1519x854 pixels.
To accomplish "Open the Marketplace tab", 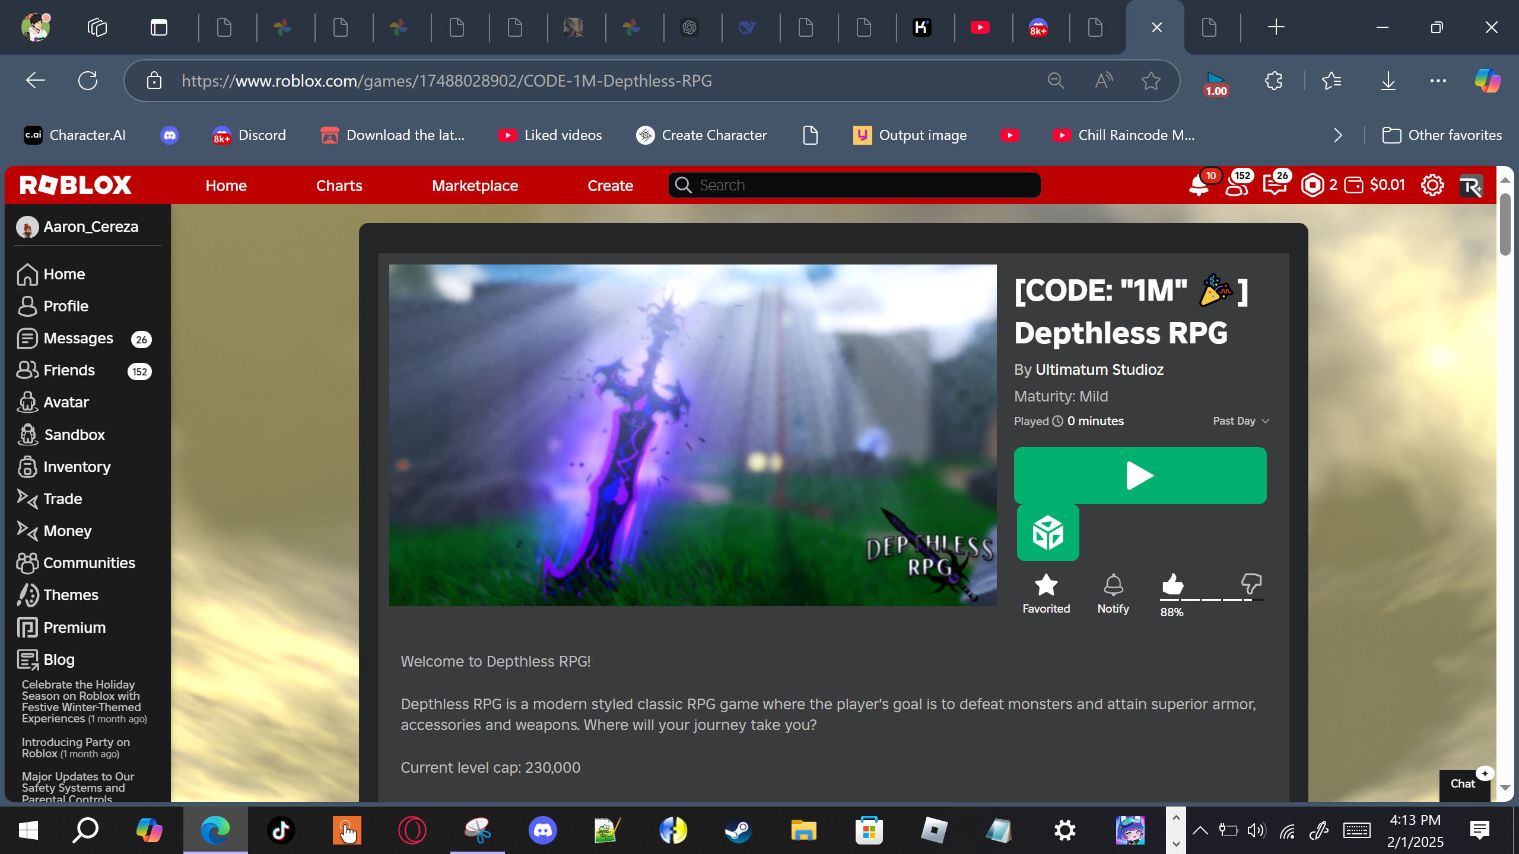I will pos(475,186).
